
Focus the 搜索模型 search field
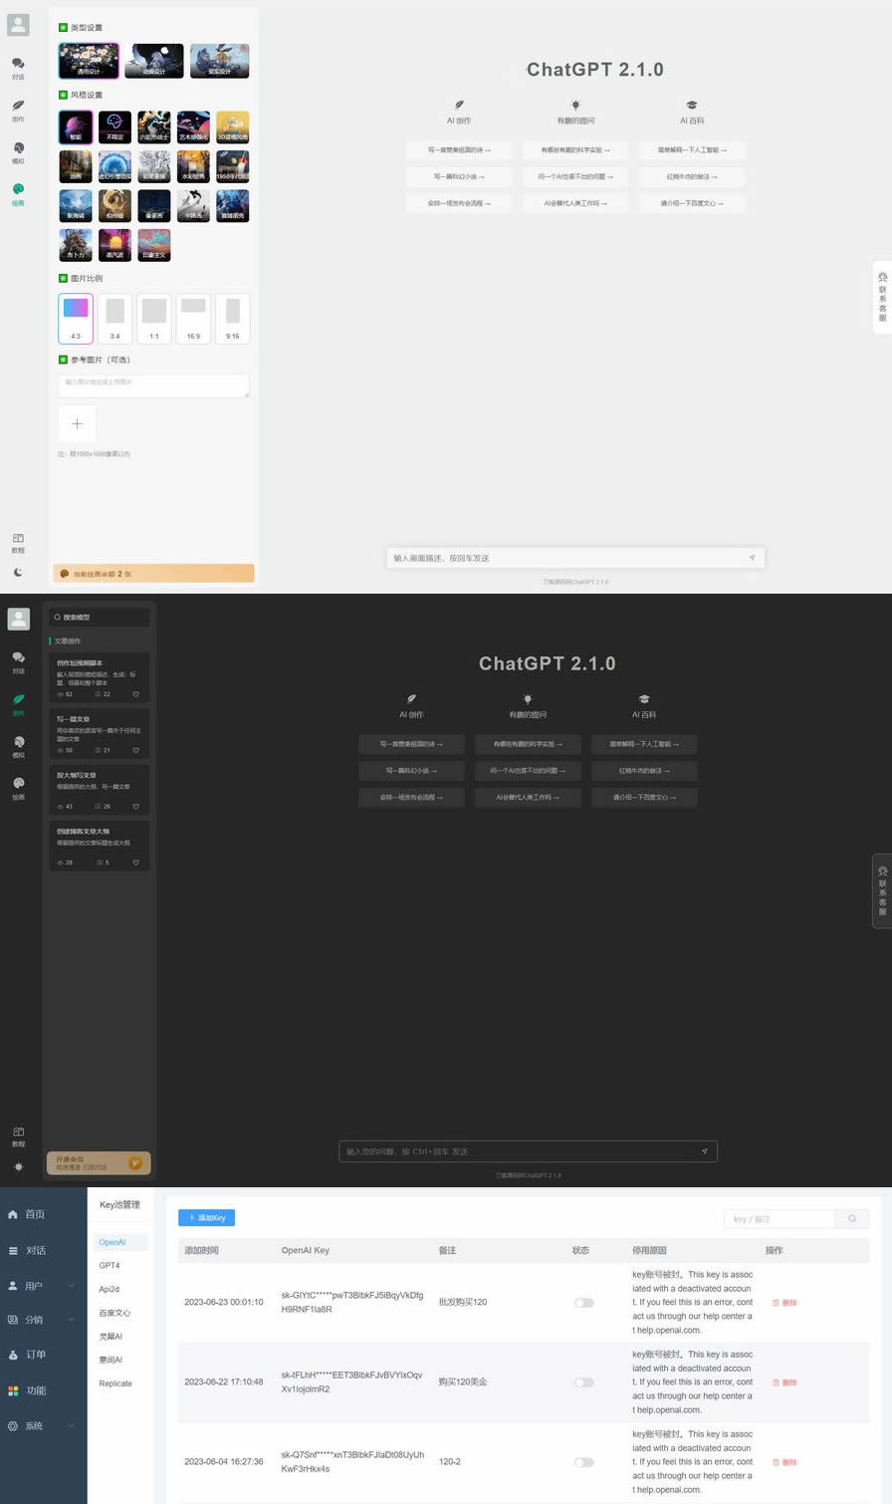(x=99, y=618)
